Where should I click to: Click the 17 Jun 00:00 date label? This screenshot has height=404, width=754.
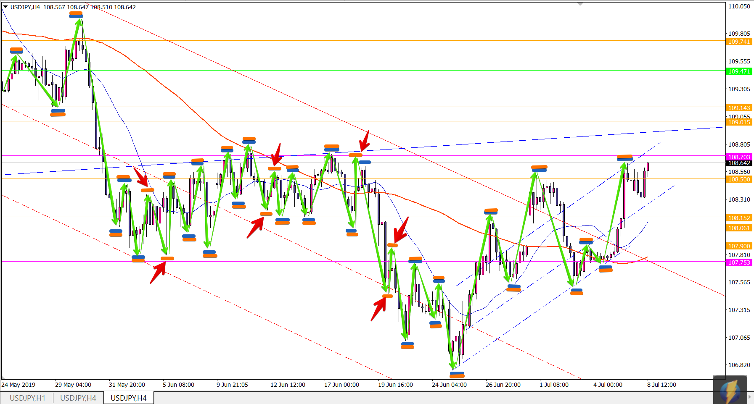click(342, 385)
